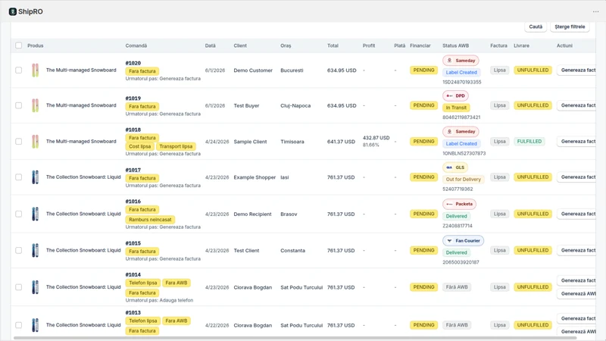606x341 pixels.
Task: Click Lipsa invoice badge for order #1019
Action: 499,105
